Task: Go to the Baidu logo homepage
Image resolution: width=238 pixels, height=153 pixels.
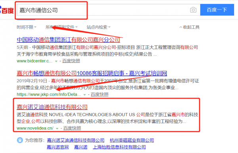Action: click(7, 10)
